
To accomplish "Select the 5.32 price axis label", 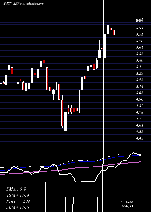I will coord(140,73).
